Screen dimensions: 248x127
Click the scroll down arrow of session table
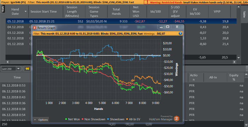pos(239,58)
